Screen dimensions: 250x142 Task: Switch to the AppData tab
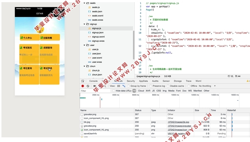click(x=143, y=81)
